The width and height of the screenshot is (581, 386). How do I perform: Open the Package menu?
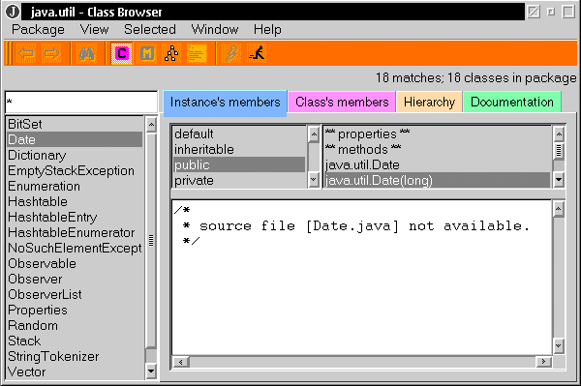(x=38, y=30)
